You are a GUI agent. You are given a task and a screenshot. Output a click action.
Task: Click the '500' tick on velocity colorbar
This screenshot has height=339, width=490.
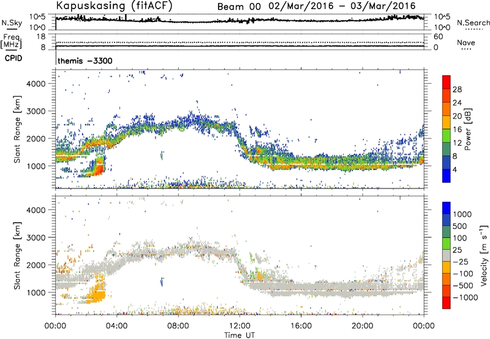(460, 226)
